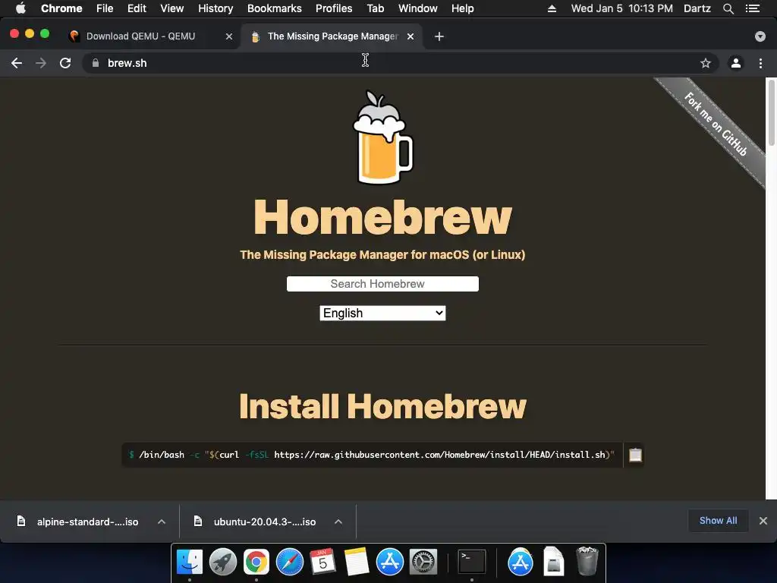Open the Bookmarks menu

[274, 8]
